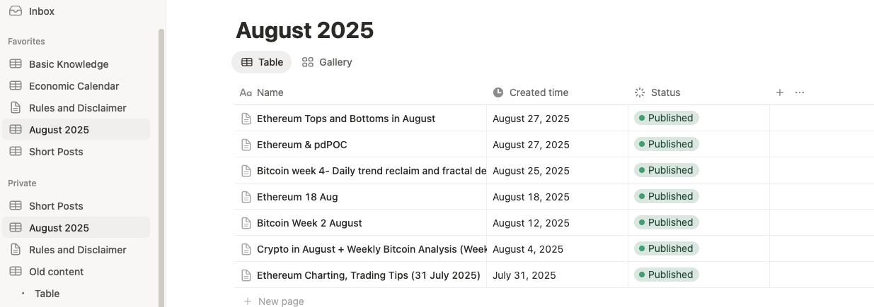
Task: Open the Name column header menu
Action: coord(270,92)
